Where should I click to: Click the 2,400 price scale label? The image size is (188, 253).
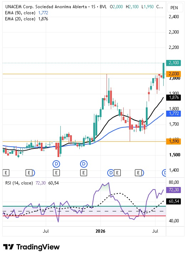click(x=174, y=17)
